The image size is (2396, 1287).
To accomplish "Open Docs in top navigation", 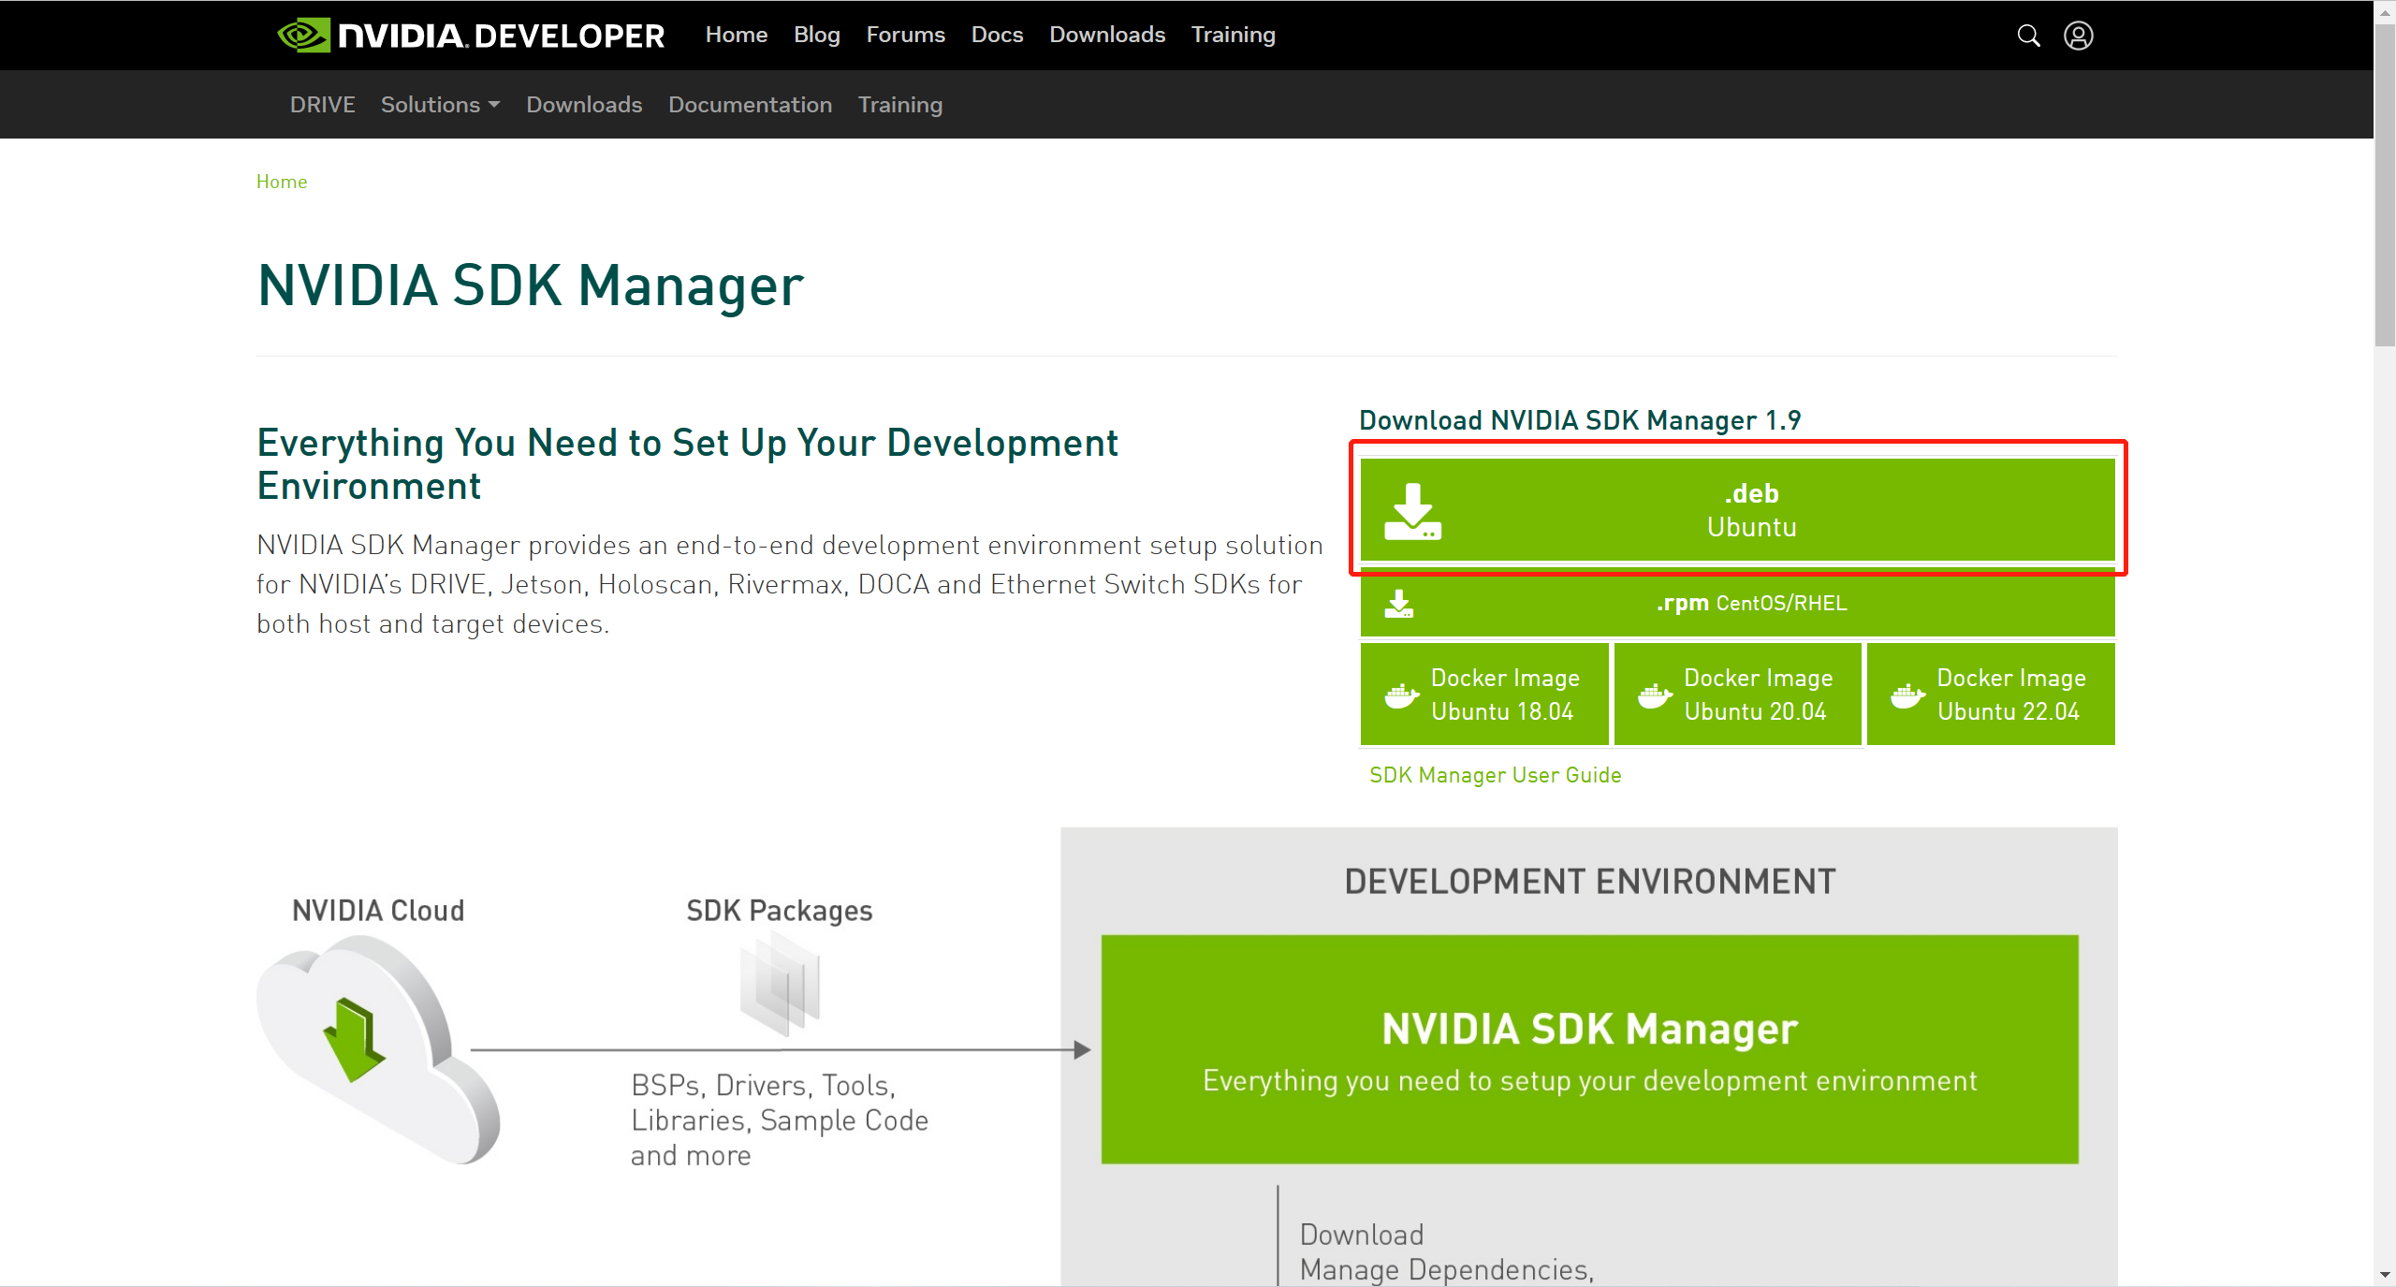I will click(997, 35).
